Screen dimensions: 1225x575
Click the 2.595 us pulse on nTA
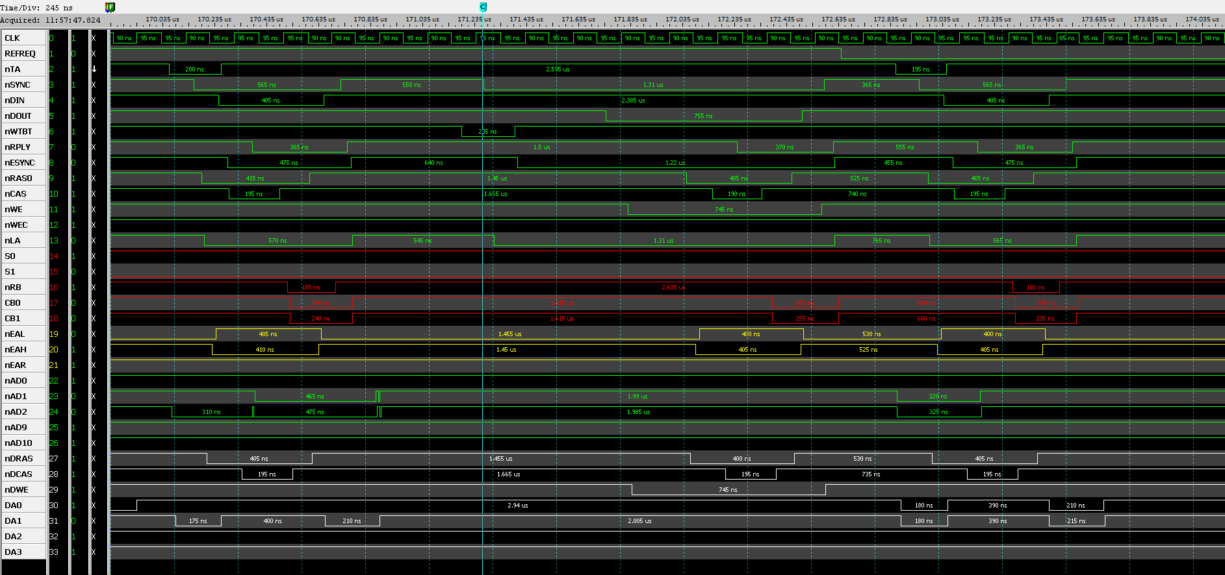click(558, 69)
